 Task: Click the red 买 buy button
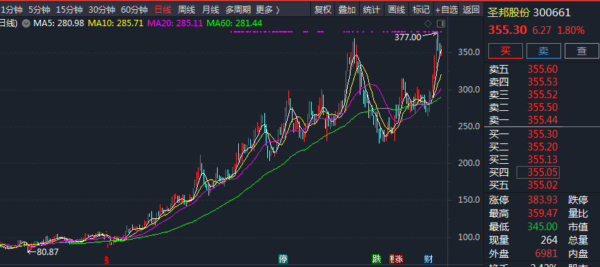click(505, 51)
